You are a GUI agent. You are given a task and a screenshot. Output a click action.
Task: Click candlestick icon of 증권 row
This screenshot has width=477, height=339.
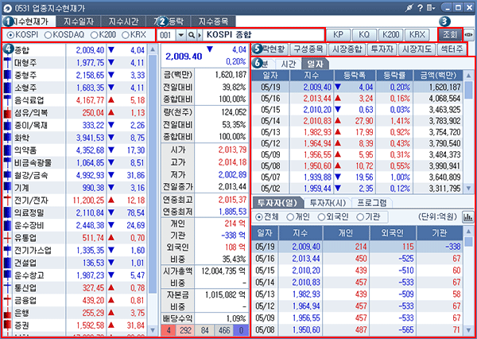pos(7,325)
